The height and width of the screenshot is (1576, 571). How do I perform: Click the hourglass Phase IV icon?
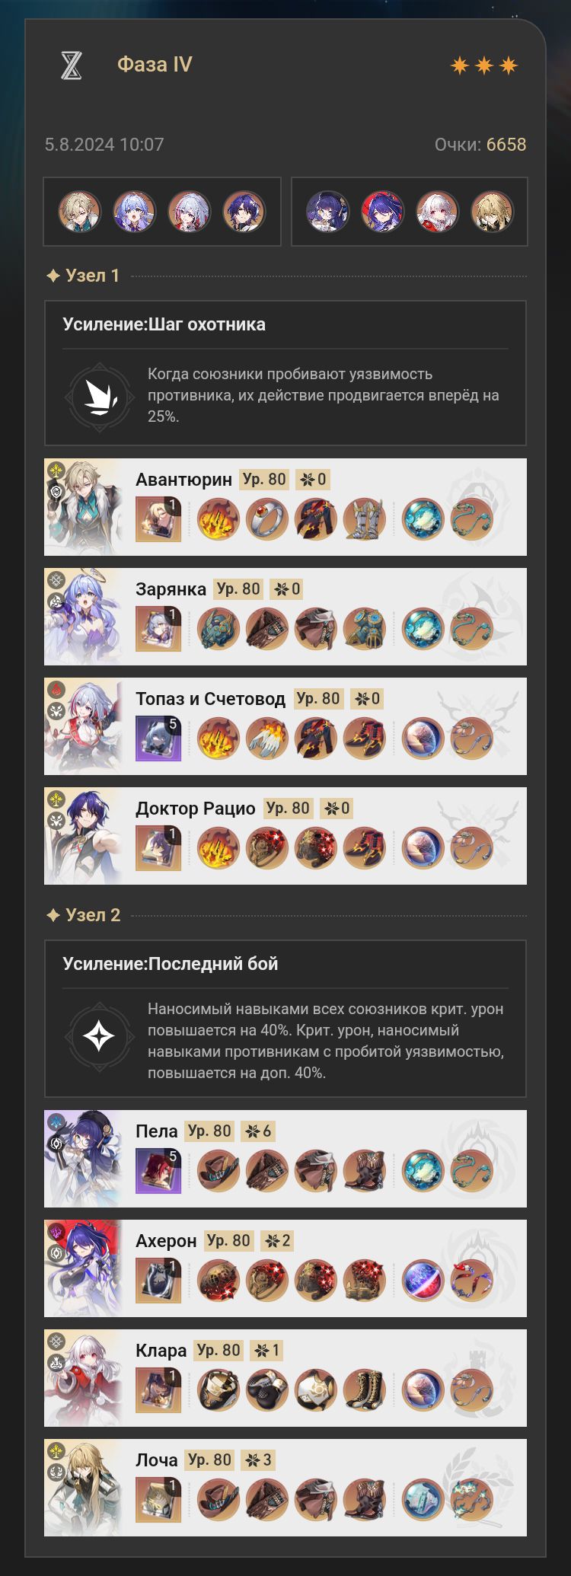(x=72, y=65)
